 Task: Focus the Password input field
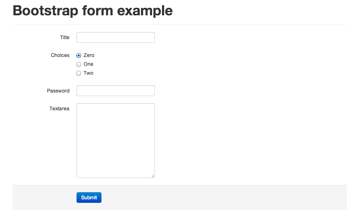coord(115,91)
